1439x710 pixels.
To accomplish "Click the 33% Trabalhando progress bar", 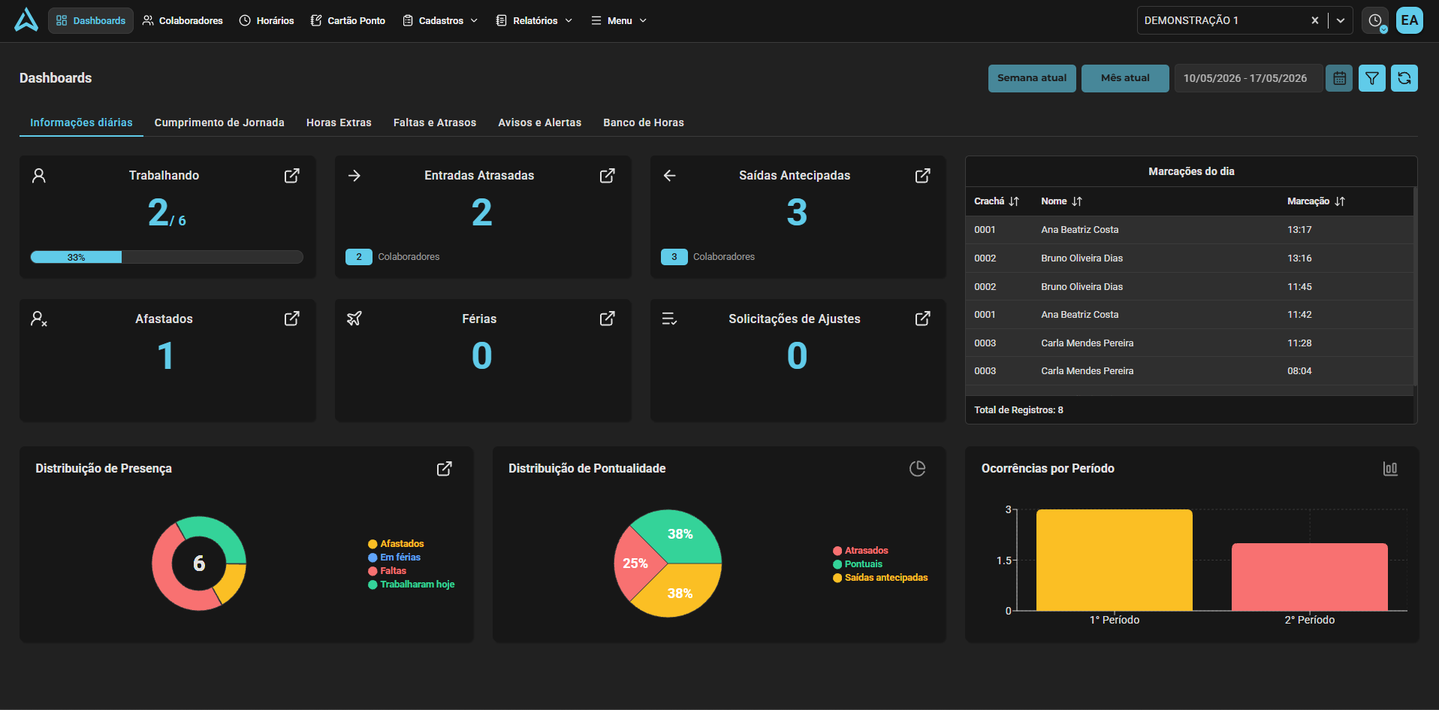I will [167, 257].
